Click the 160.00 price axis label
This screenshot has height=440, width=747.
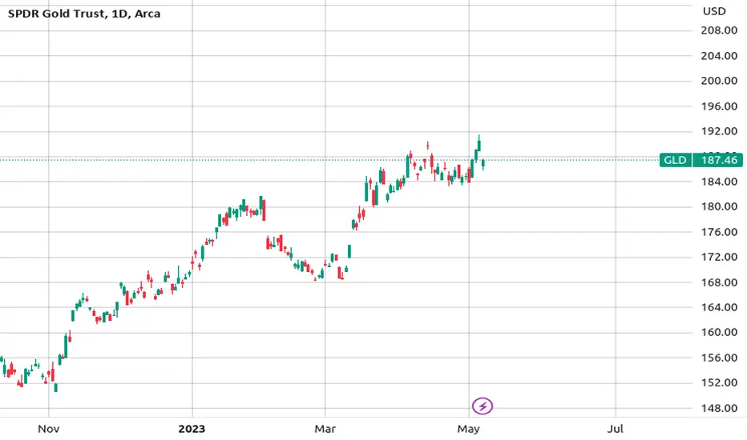pyautogui.click(x=719, y=333)
